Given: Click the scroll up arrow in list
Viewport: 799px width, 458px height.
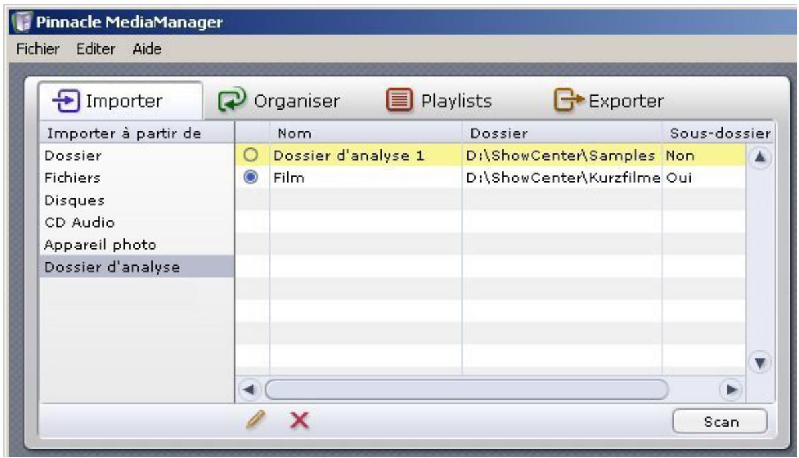Looking at the screenshot, I should click(759, 157).
